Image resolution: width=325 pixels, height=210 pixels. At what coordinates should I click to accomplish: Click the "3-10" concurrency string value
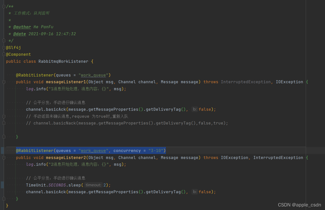click(156, 150)
